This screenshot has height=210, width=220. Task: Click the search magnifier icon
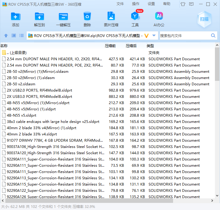point(213,35)
